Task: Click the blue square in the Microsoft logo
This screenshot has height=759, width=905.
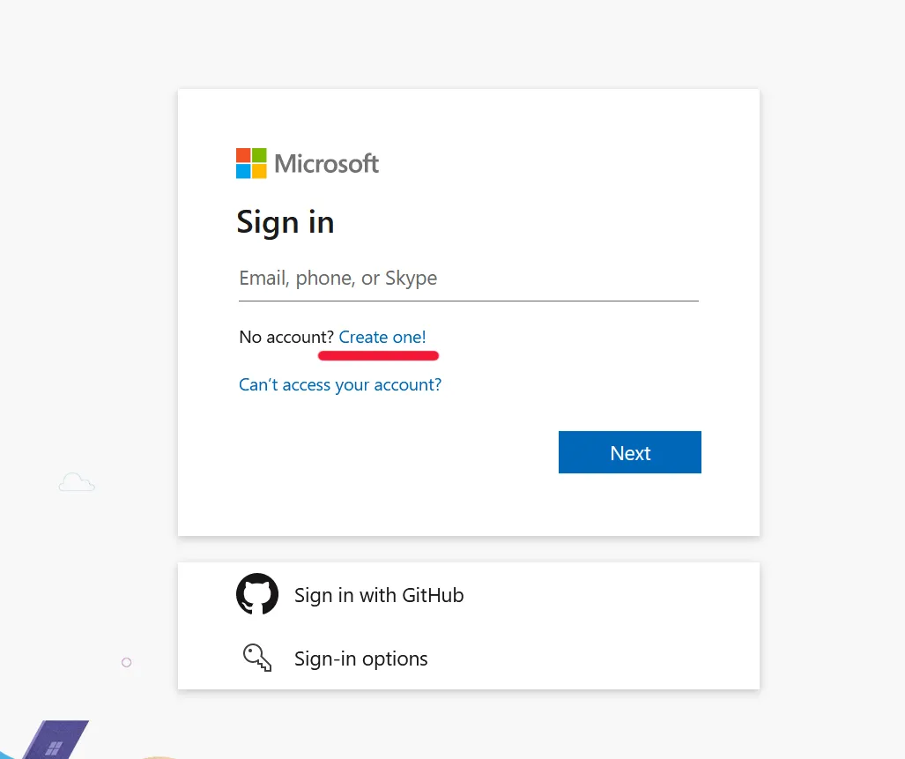Action: click(x=242, y=170)
